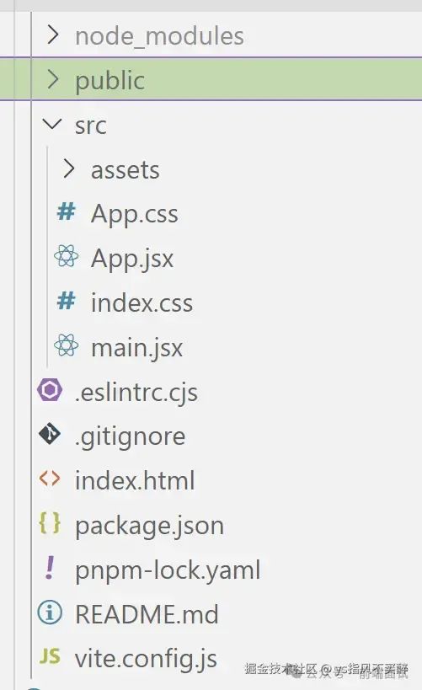Click the purple ESLint hexagon icon

pos(50,390)
